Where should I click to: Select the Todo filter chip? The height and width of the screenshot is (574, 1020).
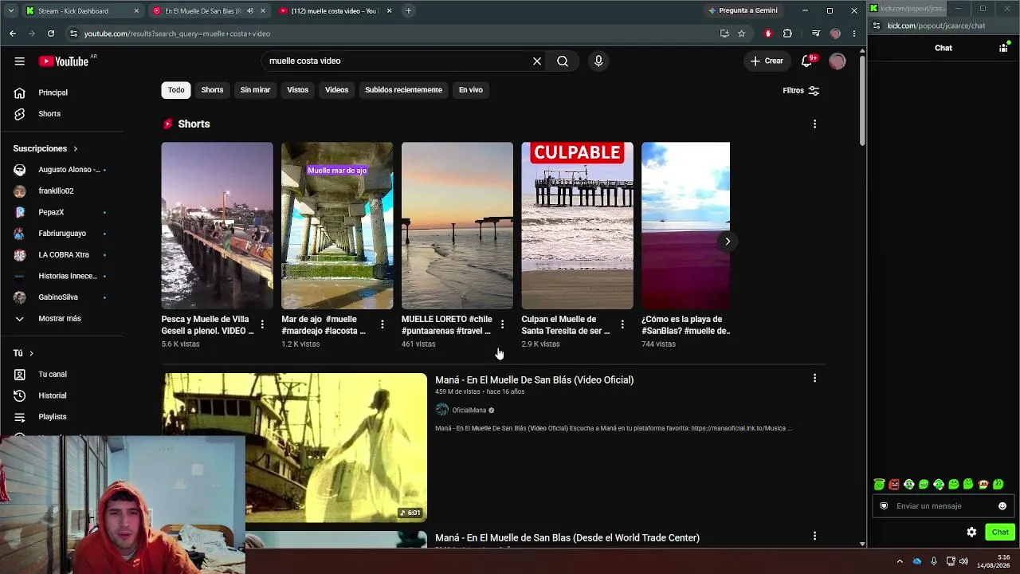coord(176,90)
